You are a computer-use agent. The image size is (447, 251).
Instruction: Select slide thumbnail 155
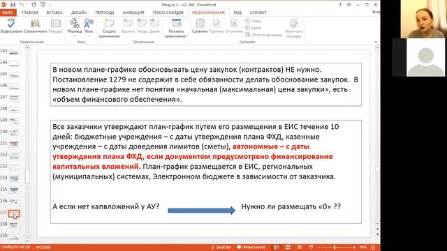pyautogui.click(x=14, y=190)
